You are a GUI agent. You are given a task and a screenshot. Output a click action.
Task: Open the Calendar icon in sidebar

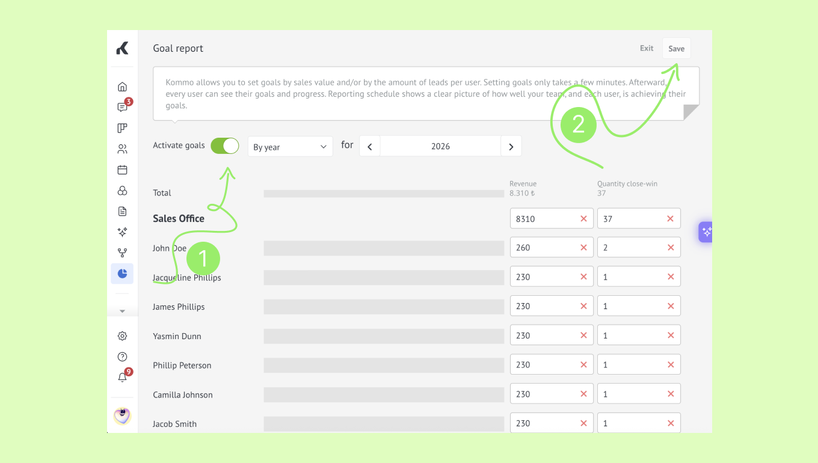pyautogui.click(x=122, y=170)
